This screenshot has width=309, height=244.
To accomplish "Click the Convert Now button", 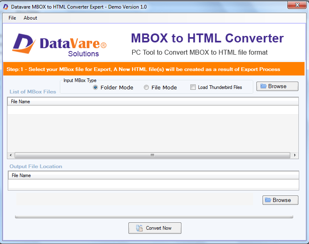I will 155,228.
